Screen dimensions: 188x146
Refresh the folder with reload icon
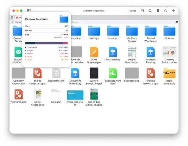pyautogui.click(x=166, y=11)
